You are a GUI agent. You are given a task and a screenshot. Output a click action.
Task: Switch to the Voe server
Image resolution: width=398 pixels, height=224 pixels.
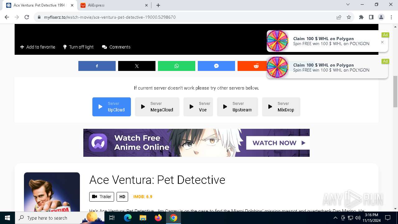(x=198, y=107)
